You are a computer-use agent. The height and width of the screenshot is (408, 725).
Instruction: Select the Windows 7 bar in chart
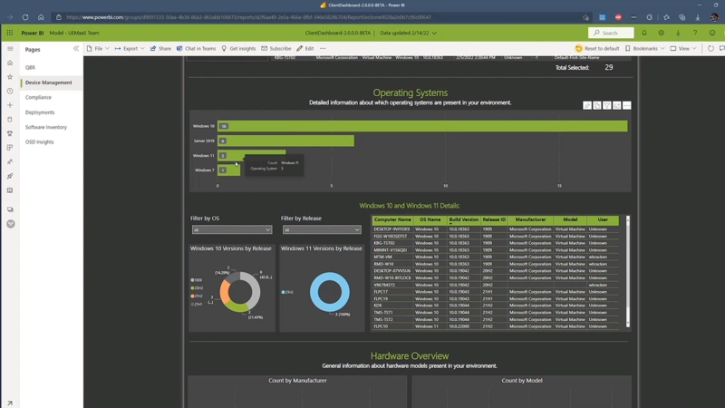(229, 170)
